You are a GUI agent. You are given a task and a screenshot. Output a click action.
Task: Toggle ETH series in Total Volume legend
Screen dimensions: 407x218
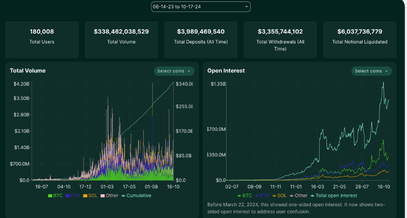coord(73,195)
